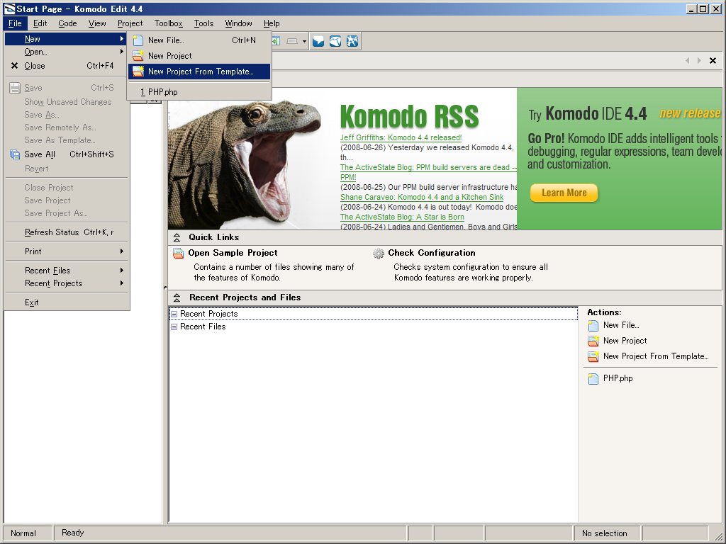This screenshot has height=544, width=726.
Task: Choose Exit from the File menu
Action: coord(66,302)
